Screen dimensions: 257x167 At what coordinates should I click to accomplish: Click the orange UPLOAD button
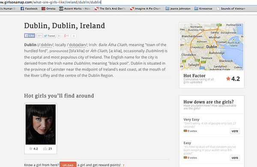pyautogui.click(x=68, y=165)
